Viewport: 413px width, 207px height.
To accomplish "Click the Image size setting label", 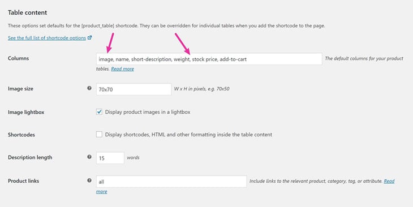I will tap(20, 89).
